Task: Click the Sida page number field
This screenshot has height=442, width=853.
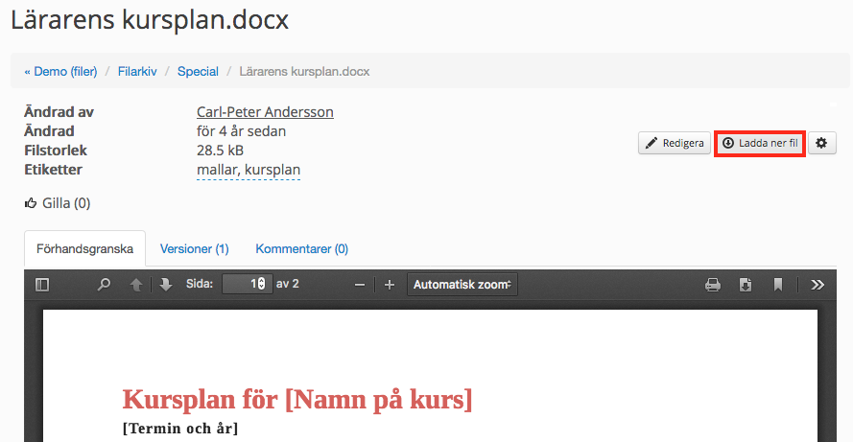Action: [x=247, y=284]
